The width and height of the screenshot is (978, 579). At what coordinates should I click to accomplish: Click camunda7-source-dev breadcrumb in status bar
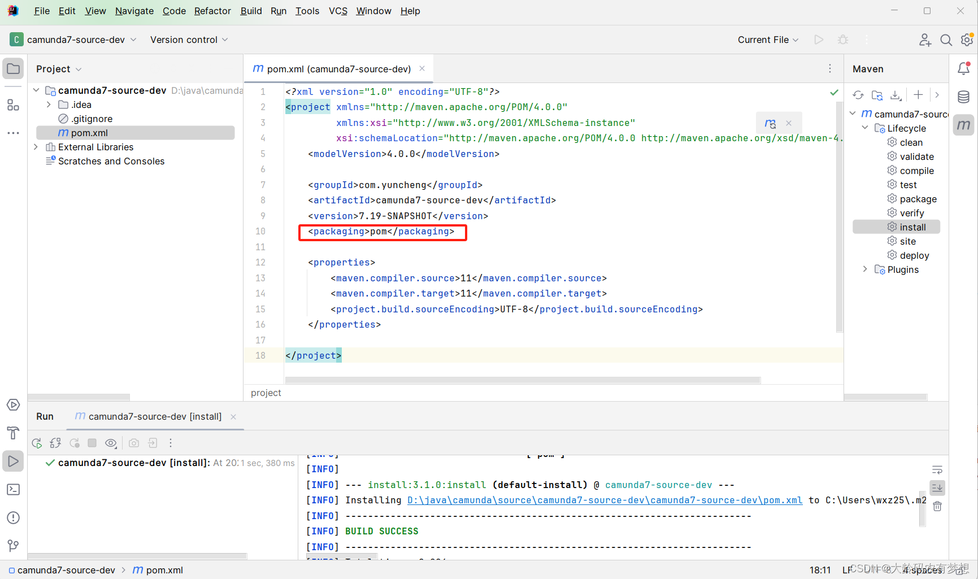[x=62, y=570]
